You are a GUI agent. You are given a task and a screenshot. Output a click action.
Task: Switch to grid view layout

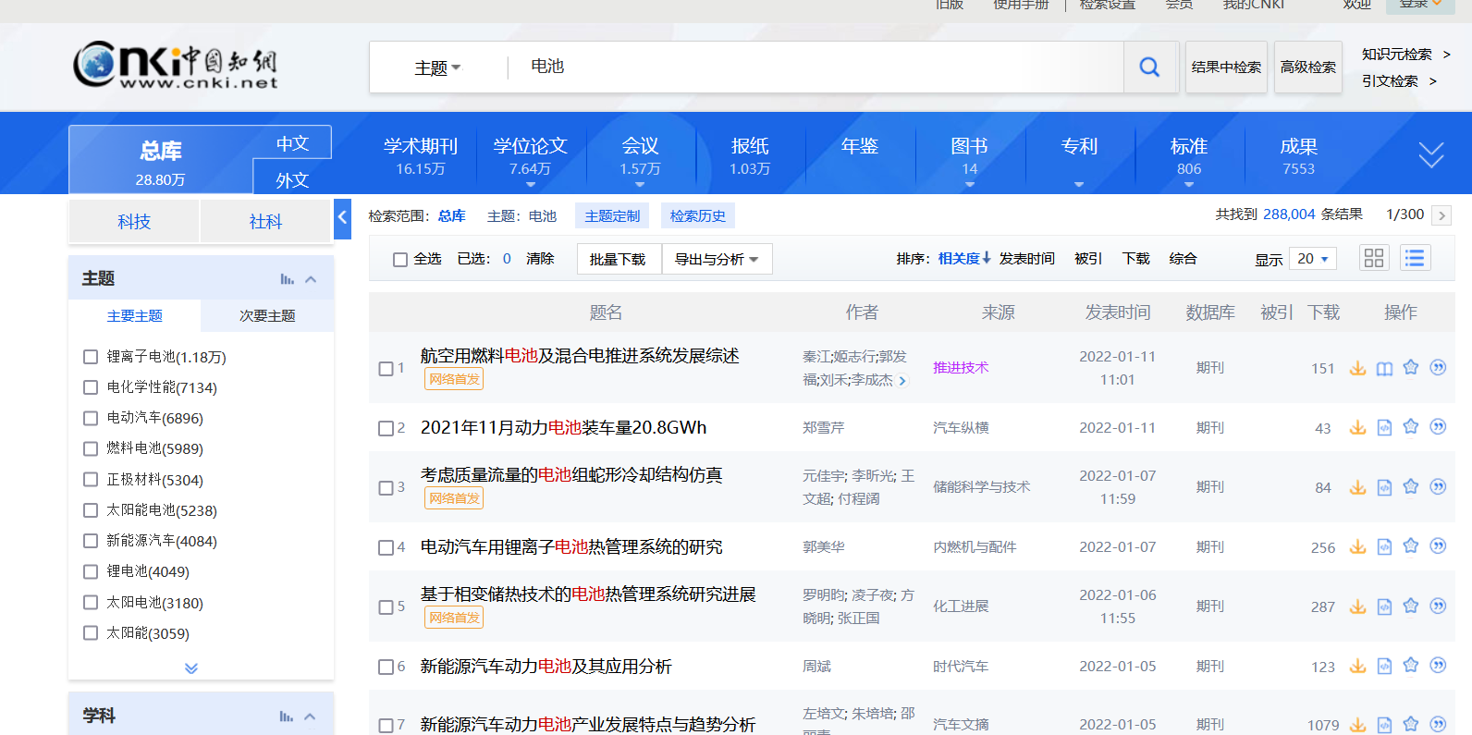click(1374, 258)
